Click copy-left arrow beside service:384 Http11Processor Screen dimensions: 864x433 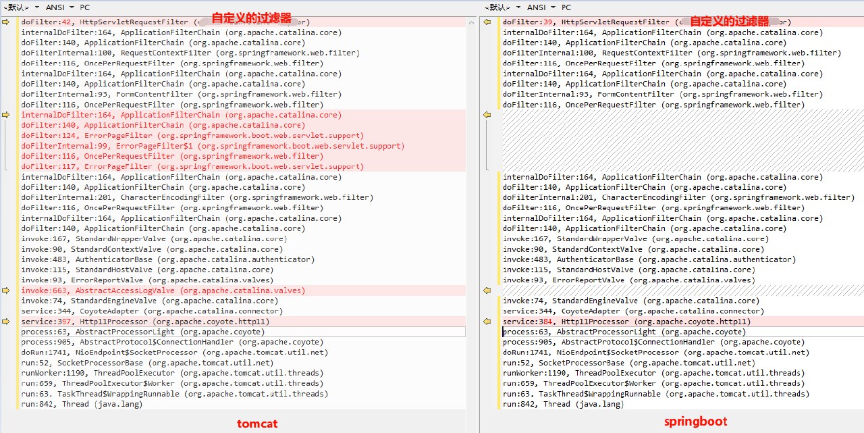[486, 322]
